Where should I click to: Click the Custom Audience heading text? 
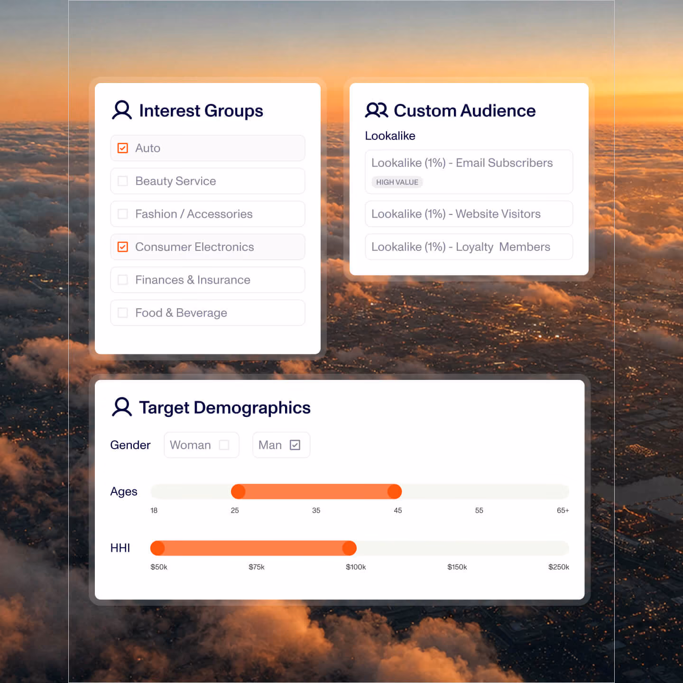[x=465, y=111]
